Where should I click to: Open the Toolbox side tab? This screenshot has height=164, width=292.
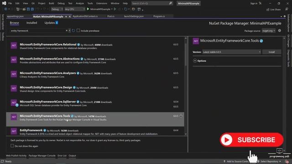(x=3, y=36)
